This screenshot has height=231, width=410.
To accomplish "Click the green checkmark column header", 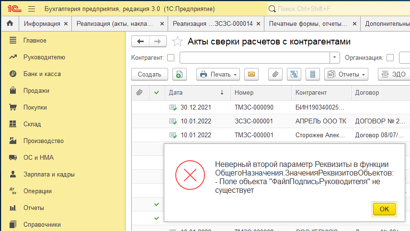I will click(157, 92).
